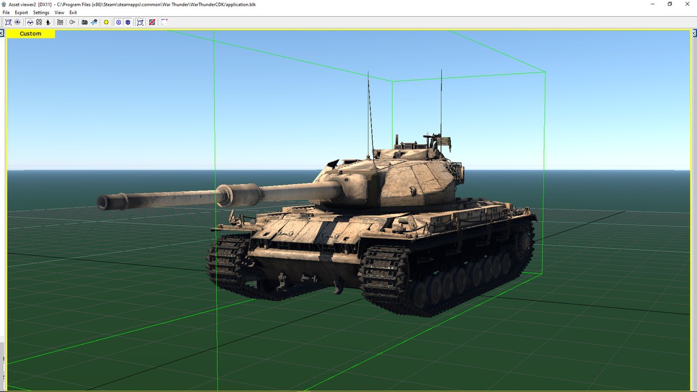Open the sliders settings icon in toolbar
Screen dimensions: 697x392
pos(60,22)
